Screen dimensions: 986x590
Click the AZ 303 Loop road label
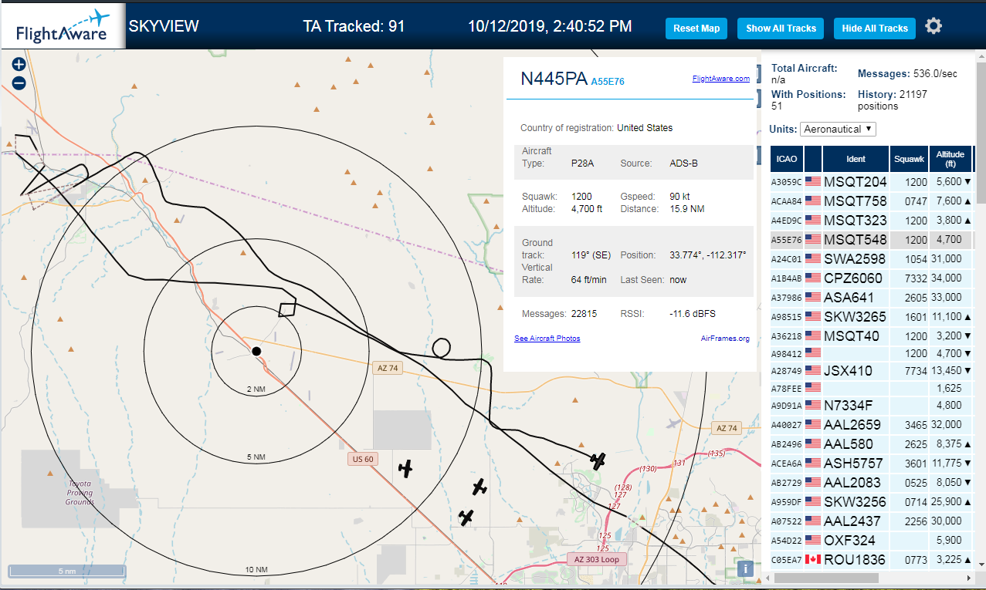click(596, 559)
